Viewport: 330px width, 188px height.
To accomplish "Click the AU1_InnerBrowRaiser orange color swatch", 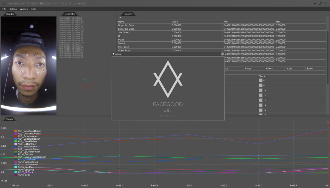I will point(16,131).
